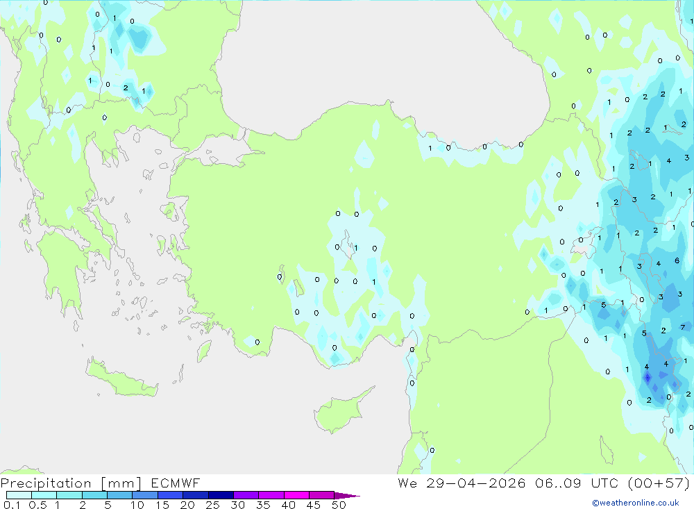Click the 35–40 mm legend color box
Viewport: 694px width, 509px height.
(x=271, y=495)
